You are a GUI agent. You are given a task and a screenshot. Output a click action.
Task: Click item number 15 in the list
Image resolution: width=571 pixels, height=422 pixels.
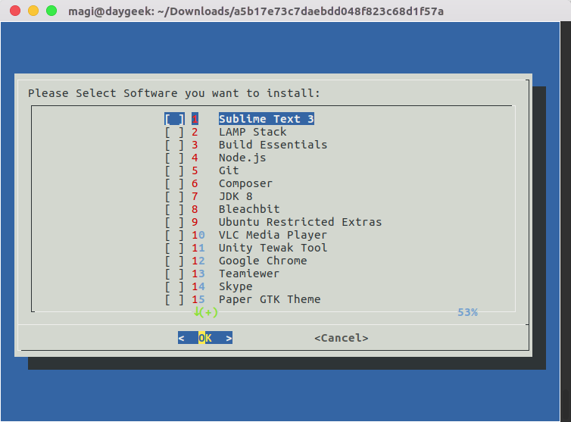tap(198, 299)
